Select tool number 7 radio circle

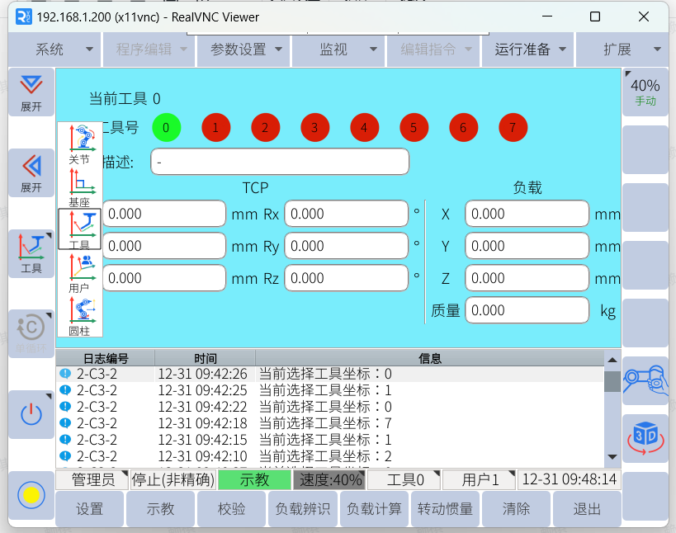[x=513, y=128]
